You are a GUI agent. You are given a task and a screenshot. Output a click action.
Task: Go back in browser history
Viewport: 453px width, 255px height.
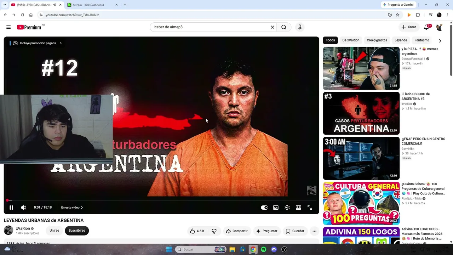(x=5, y=15)
